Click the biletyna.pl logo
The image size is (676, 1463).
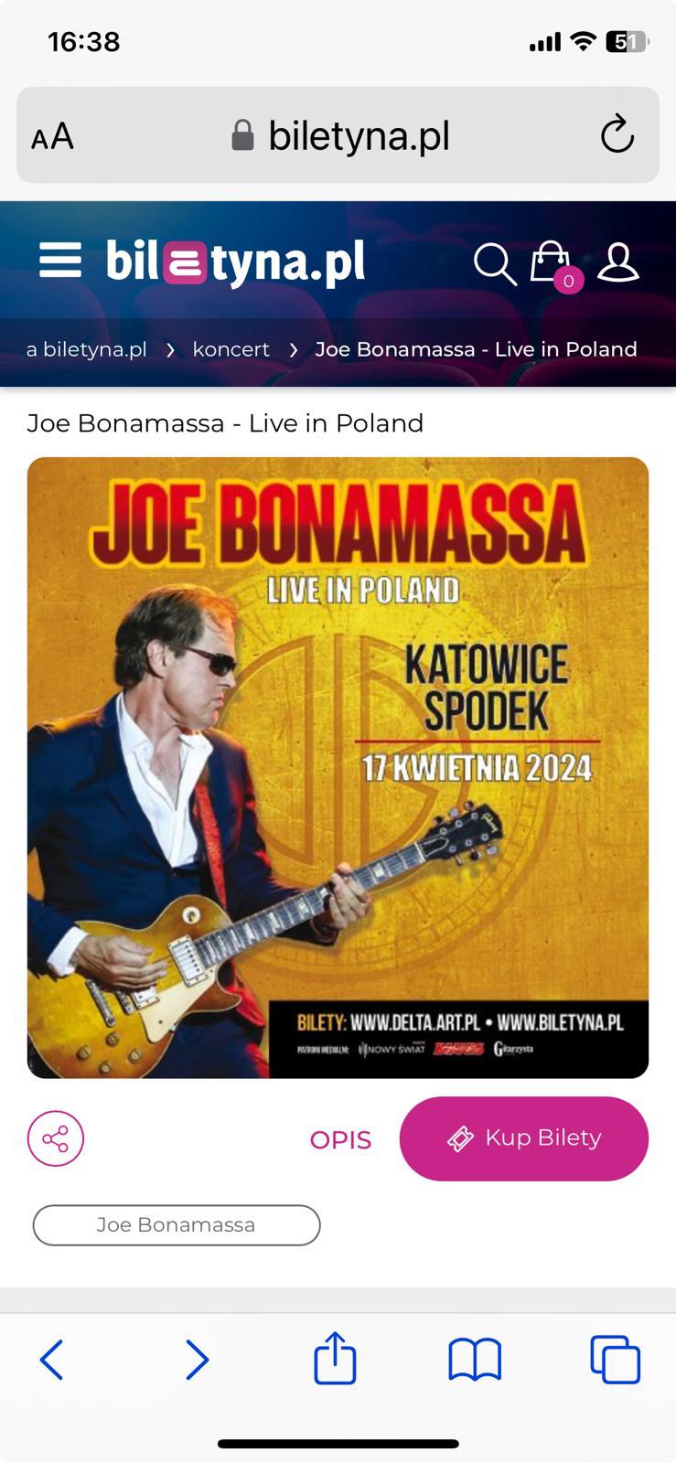(x=236, y=262)
